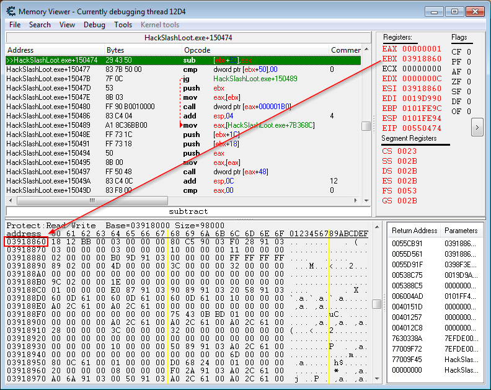Select stack return address 006004AD
This screenshot has width=491, height=390.
[407, 296]
